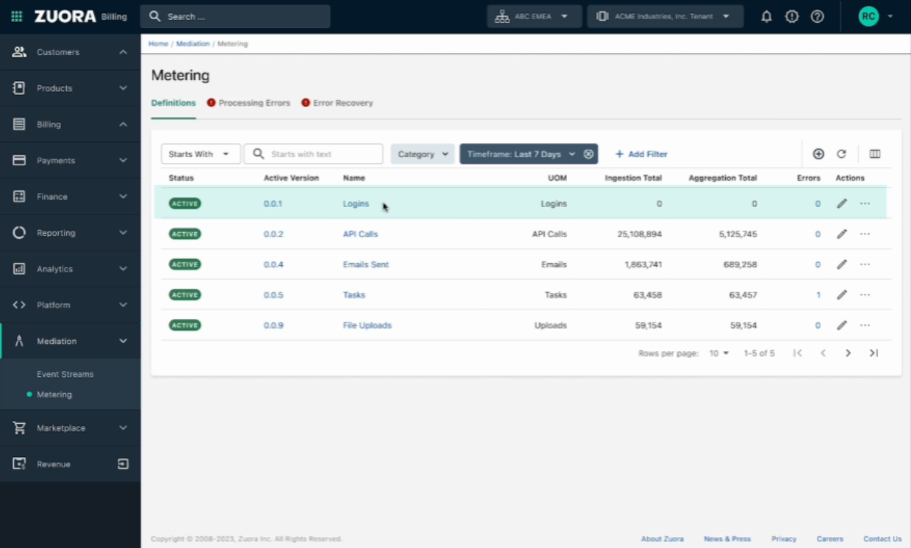Click the Add Filter button
The height and width of the screenshot is (548, 911).
[x=641, y=154]
